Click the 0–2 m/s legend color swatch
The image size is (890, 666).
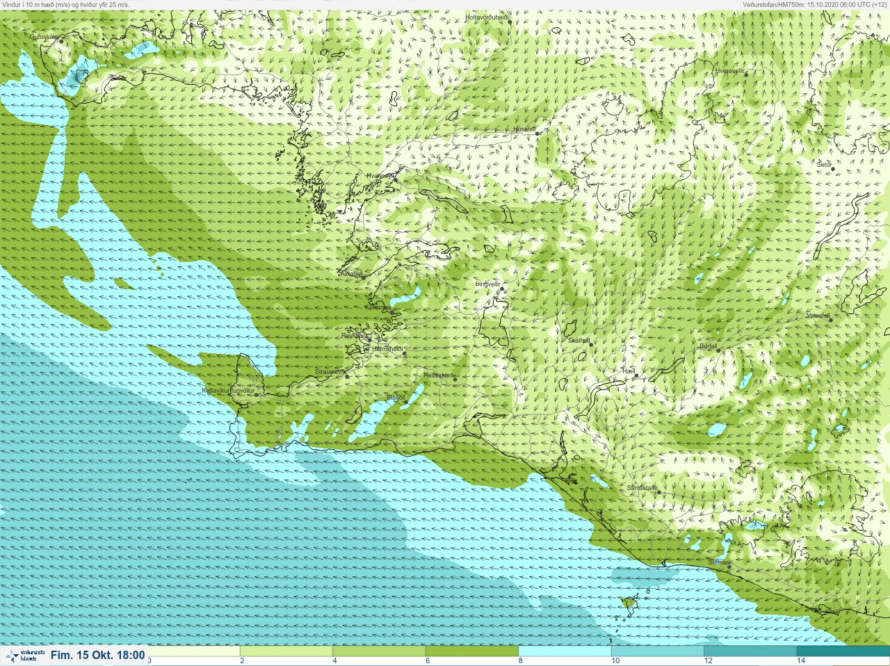[194, 651]
